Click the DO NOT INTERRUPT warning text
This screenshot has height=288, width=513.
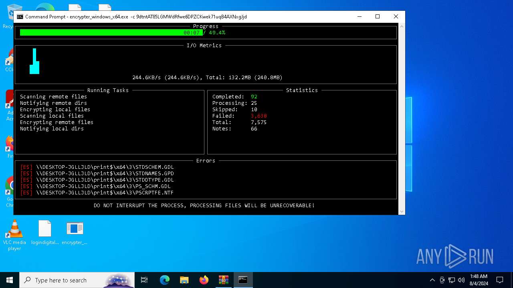point(204,205)
